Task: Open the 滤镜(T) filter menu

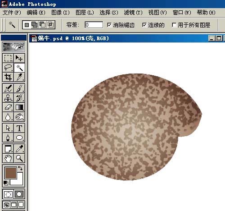Action: tap(133, 13)
